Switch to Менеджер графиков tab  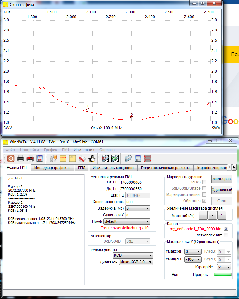tap(52, 168)
